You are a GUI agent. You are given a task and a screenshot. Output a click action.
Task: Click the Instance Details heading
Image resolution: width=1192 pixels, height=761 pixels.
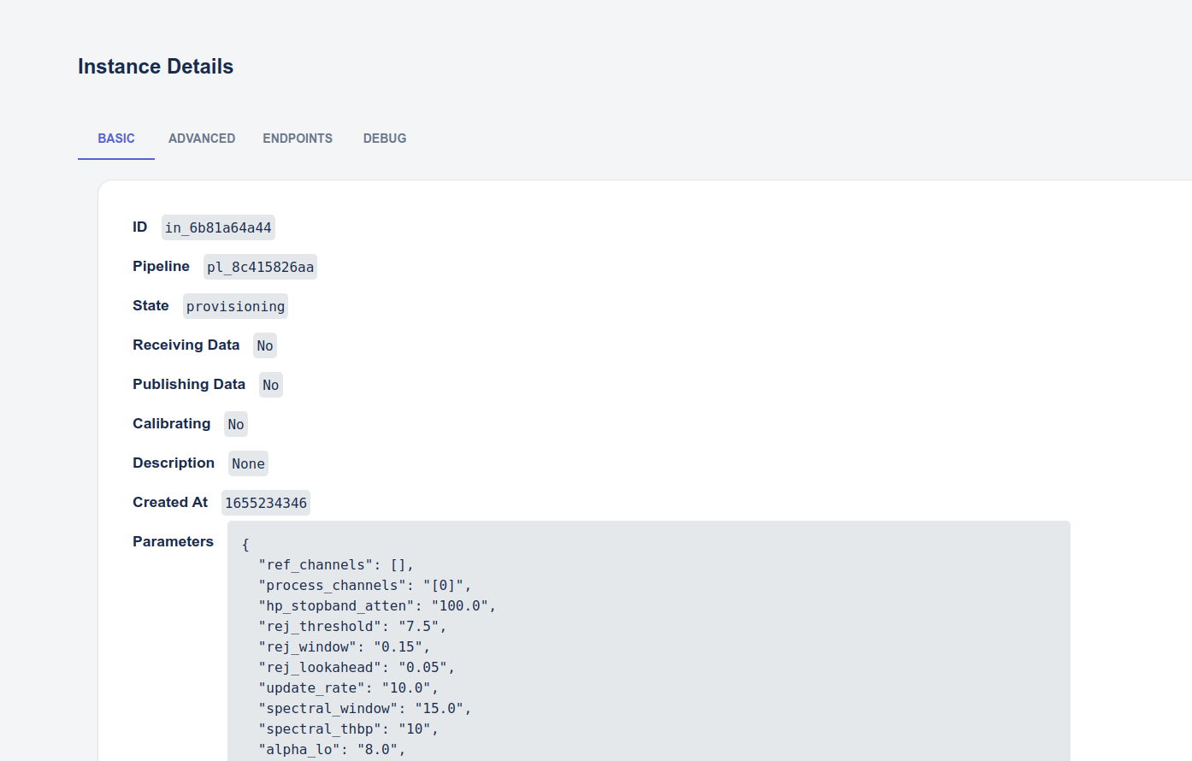point(156,67)
